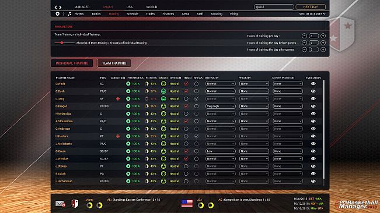Image resolution: width=380 pixels, height=213 pixels.
Task: Open player G.Wade name link
Action: (60, 84)
